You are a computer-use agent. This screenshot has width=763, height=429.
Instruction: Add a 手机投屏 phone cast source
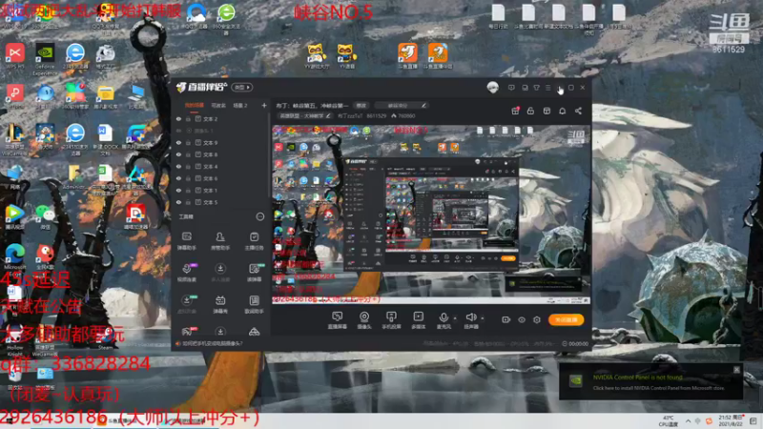(x=391, y=320)
